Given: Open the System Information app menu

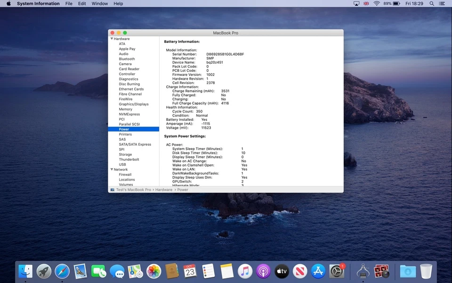Looking at the screenshot, I should click(38, 3).
